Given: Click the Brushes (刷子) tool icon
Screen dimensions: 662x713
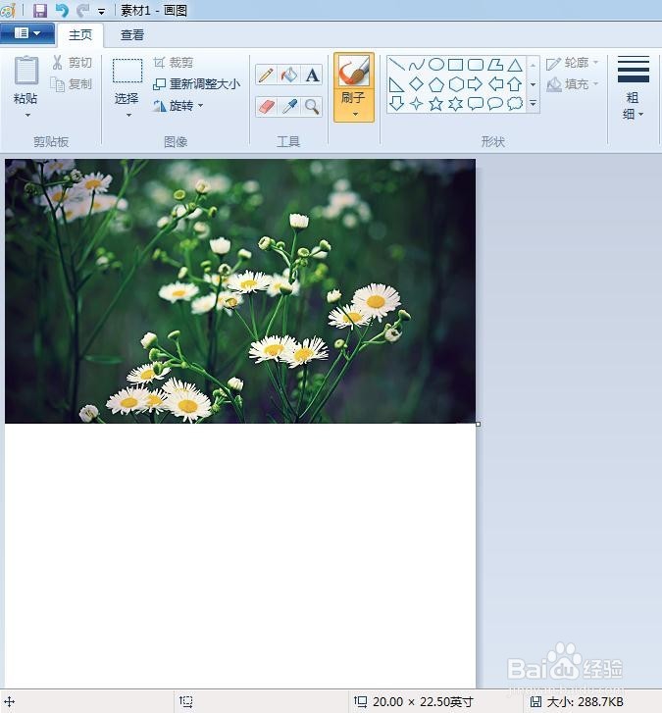Looking at the screenshot, I should tap(354, 72).
